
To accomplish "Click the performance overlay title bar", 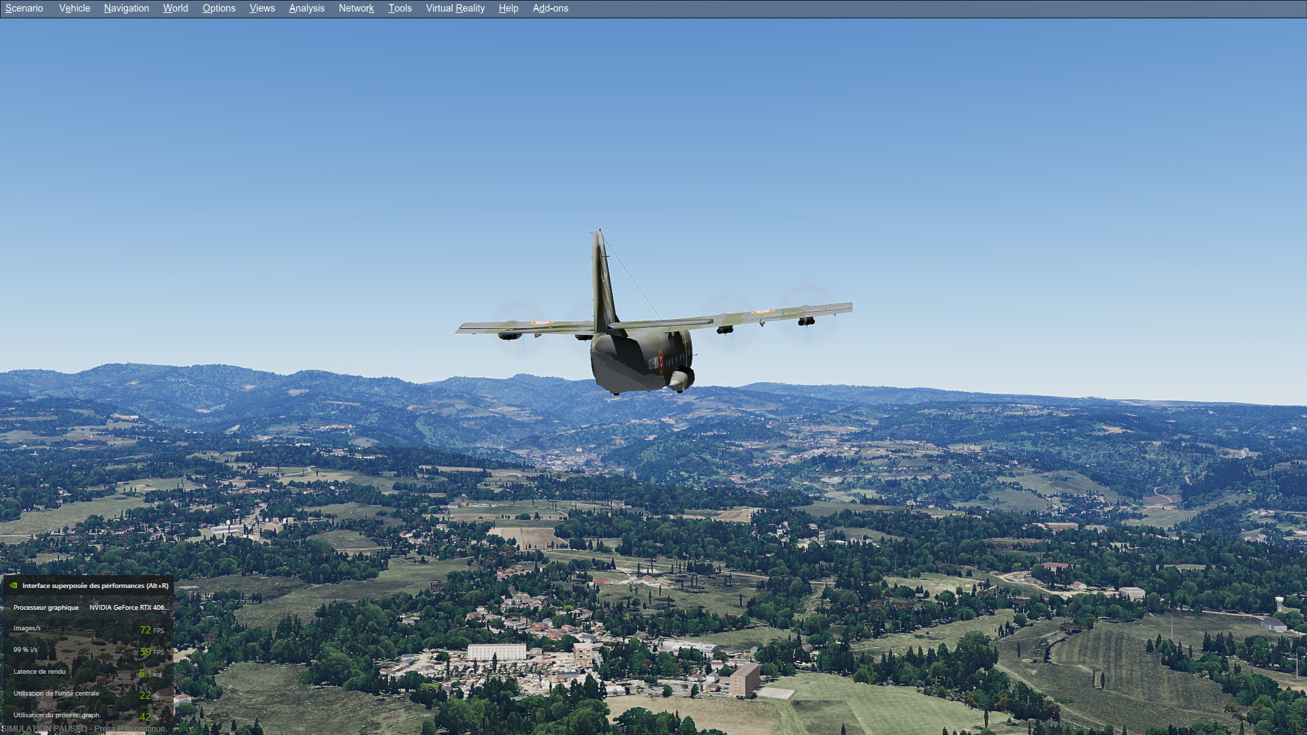I will (x=95, y=585).
